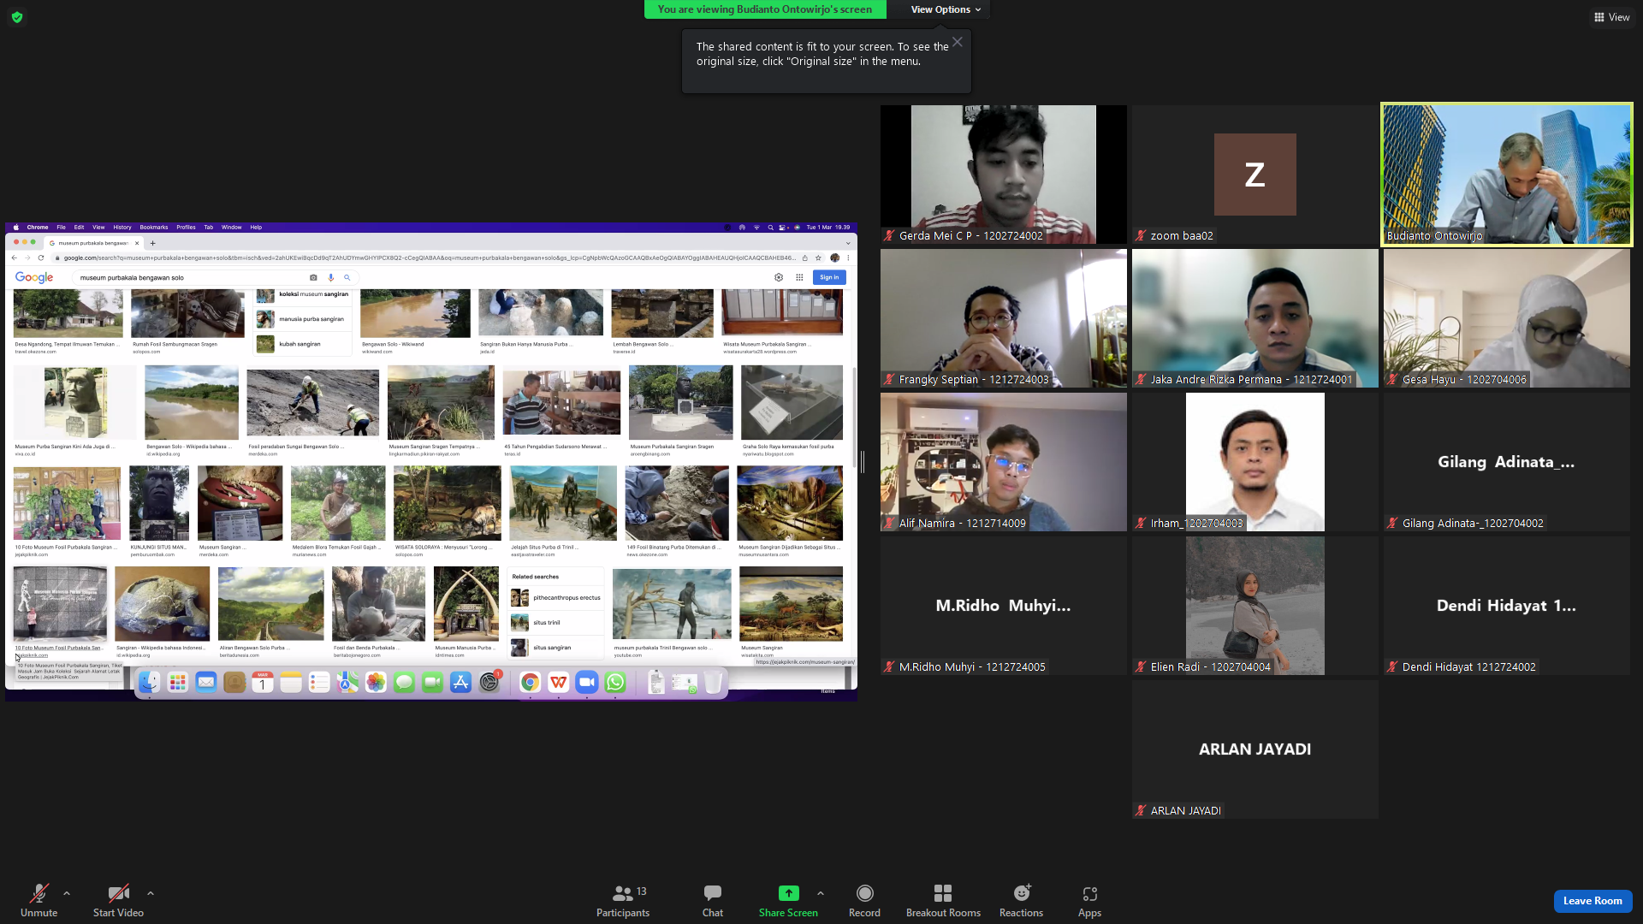
Task: Open the File menu in shared Chrome
Action: click(61, 228)
